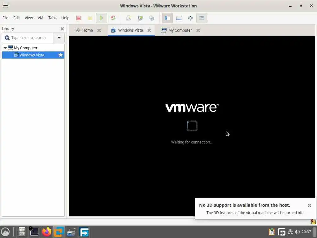Image resolution: width=317 pixels, height=238 pixels.
Task: Click the search magnifier icon in Library
Action: 7,38
